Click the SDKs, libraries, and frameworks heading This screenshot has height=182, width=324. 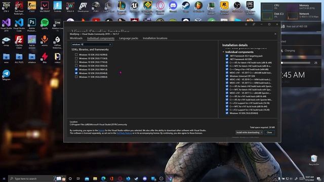click(90, 50)
